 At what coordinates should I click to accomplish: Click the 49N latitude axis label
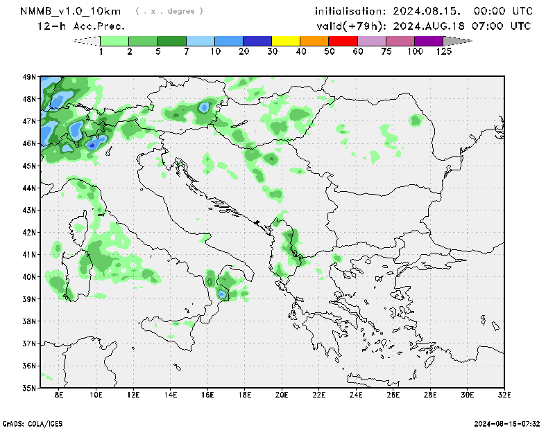(29, 77)
